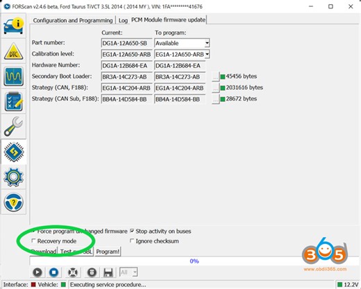
Task: Open the checklist tests section
Action: (13, 102)
